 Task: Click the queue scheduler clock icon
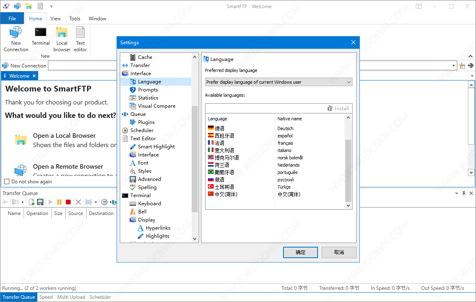(104, 202)
